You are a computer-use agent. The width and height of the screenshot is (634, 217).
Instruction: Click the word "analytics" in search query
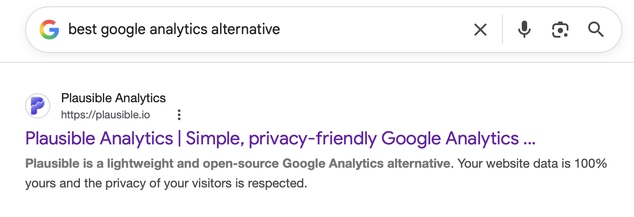click(178, 30)
